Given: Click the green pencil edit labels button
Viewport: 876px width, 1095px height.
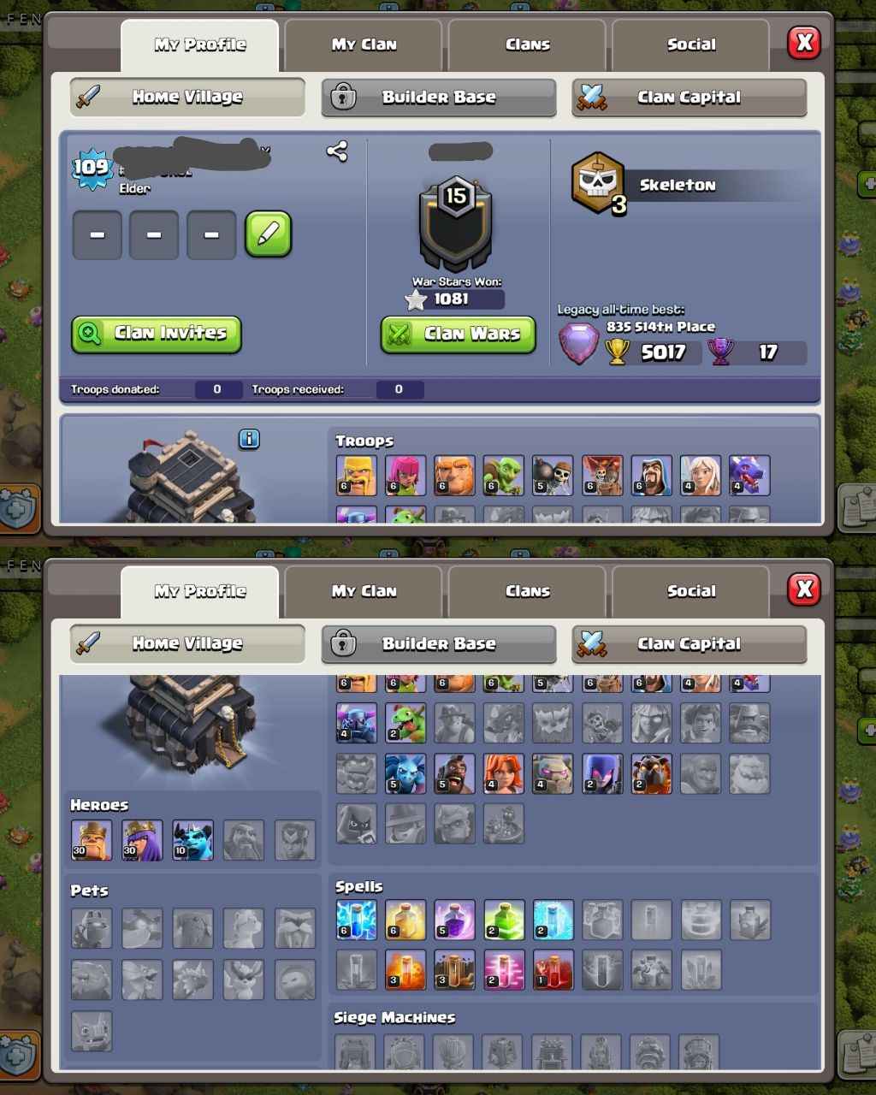Looking at the screenshot, I should click(268, 234).
